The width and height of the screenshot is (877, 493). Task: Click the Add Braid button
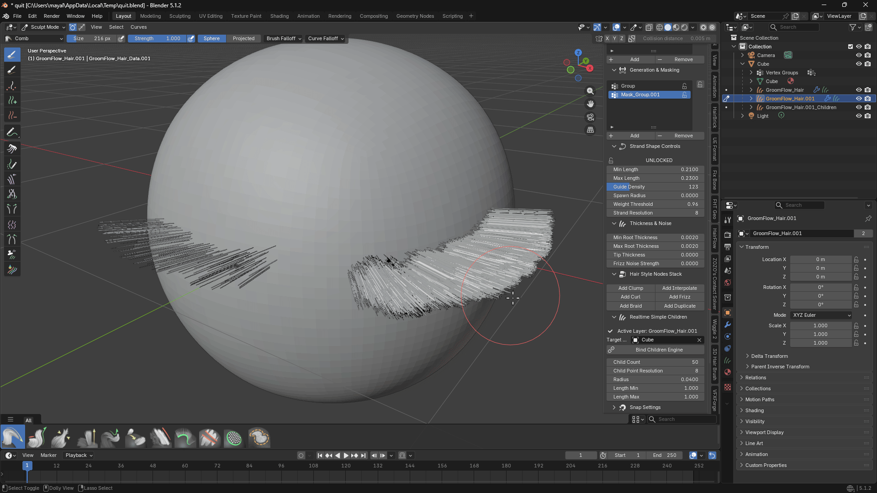pyautogui.click(x=631, y=306)
